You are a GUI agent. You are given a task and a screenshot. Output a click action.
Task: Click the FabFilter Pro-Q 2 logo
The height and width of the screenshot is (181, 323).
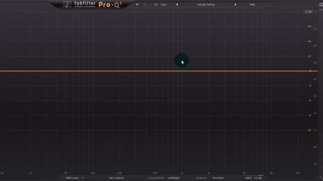92,5
